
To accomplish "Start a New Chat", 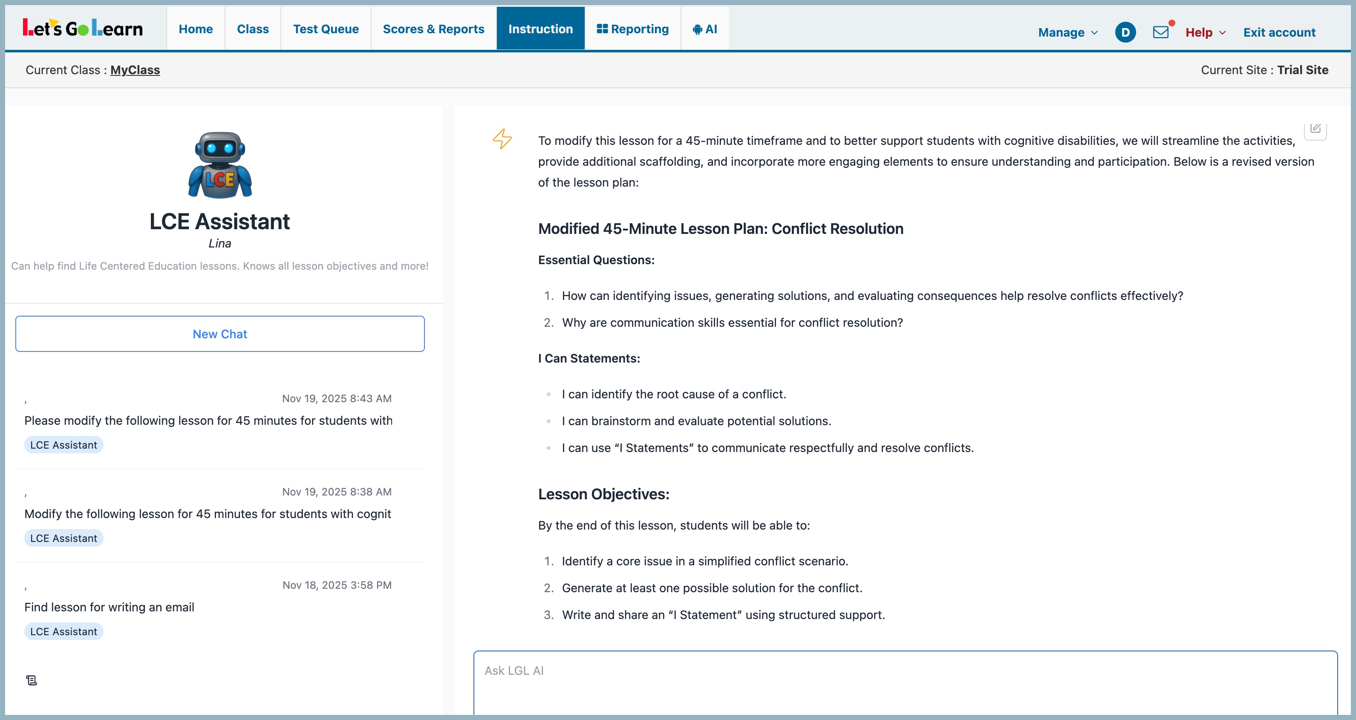I will 219,334.
